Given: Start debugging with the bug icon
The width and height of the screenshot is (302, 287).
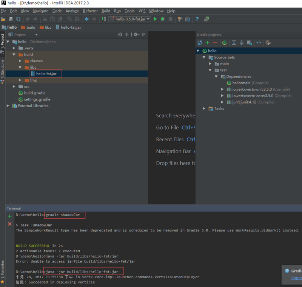Looking at the screenshot, I should click(163, 19).
